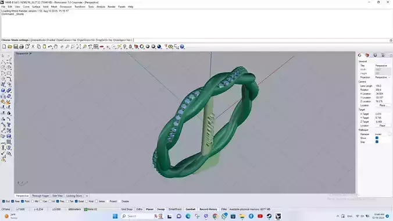The width and height of the screenshot is (393, 221).
Task: Open the Solid menu
Action: 45,7
